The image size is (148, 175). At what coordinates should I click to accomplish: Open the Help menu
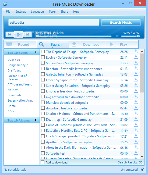[76, 12]
